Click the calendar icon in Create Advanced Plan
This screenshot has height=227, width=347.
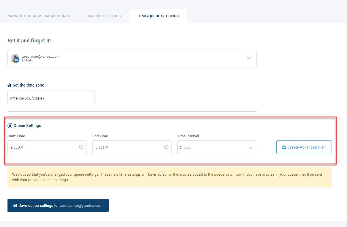284,147
